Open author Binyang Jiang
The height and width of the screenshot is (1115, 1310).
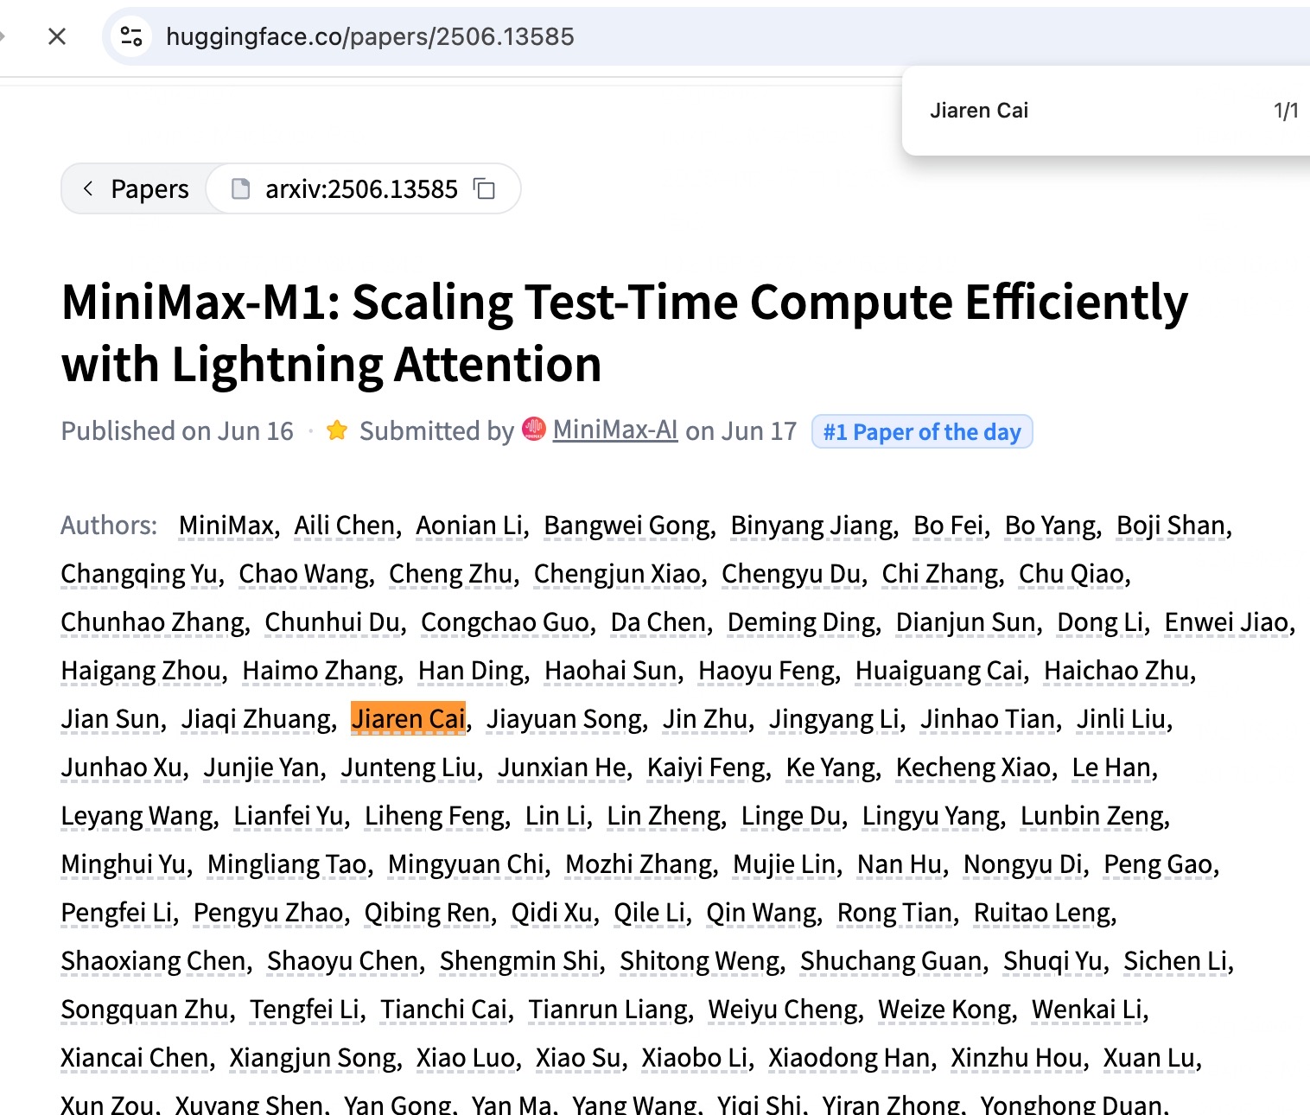click(811, 526)
